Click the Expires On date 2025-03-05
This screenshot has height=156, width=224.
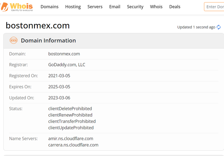[x=59, y=87]
